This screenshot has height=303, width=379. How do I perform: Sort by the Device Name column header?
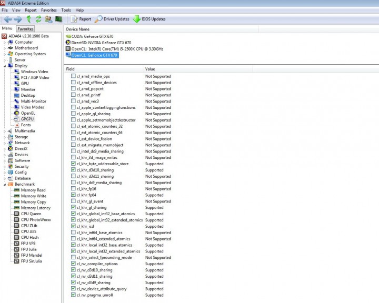pyautogui.click(x=162, y=29)
